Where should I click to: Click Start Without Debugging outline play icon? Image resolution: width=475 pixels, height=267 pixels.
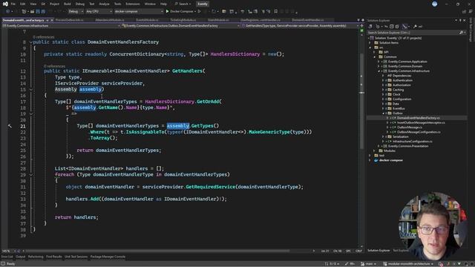(199, 12)
